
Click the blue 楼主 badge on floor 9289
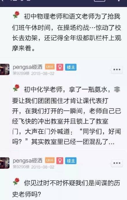coord(71,67)
